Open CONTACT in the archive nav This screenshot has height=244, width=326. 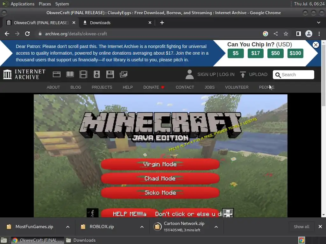[x=185, y=87]
